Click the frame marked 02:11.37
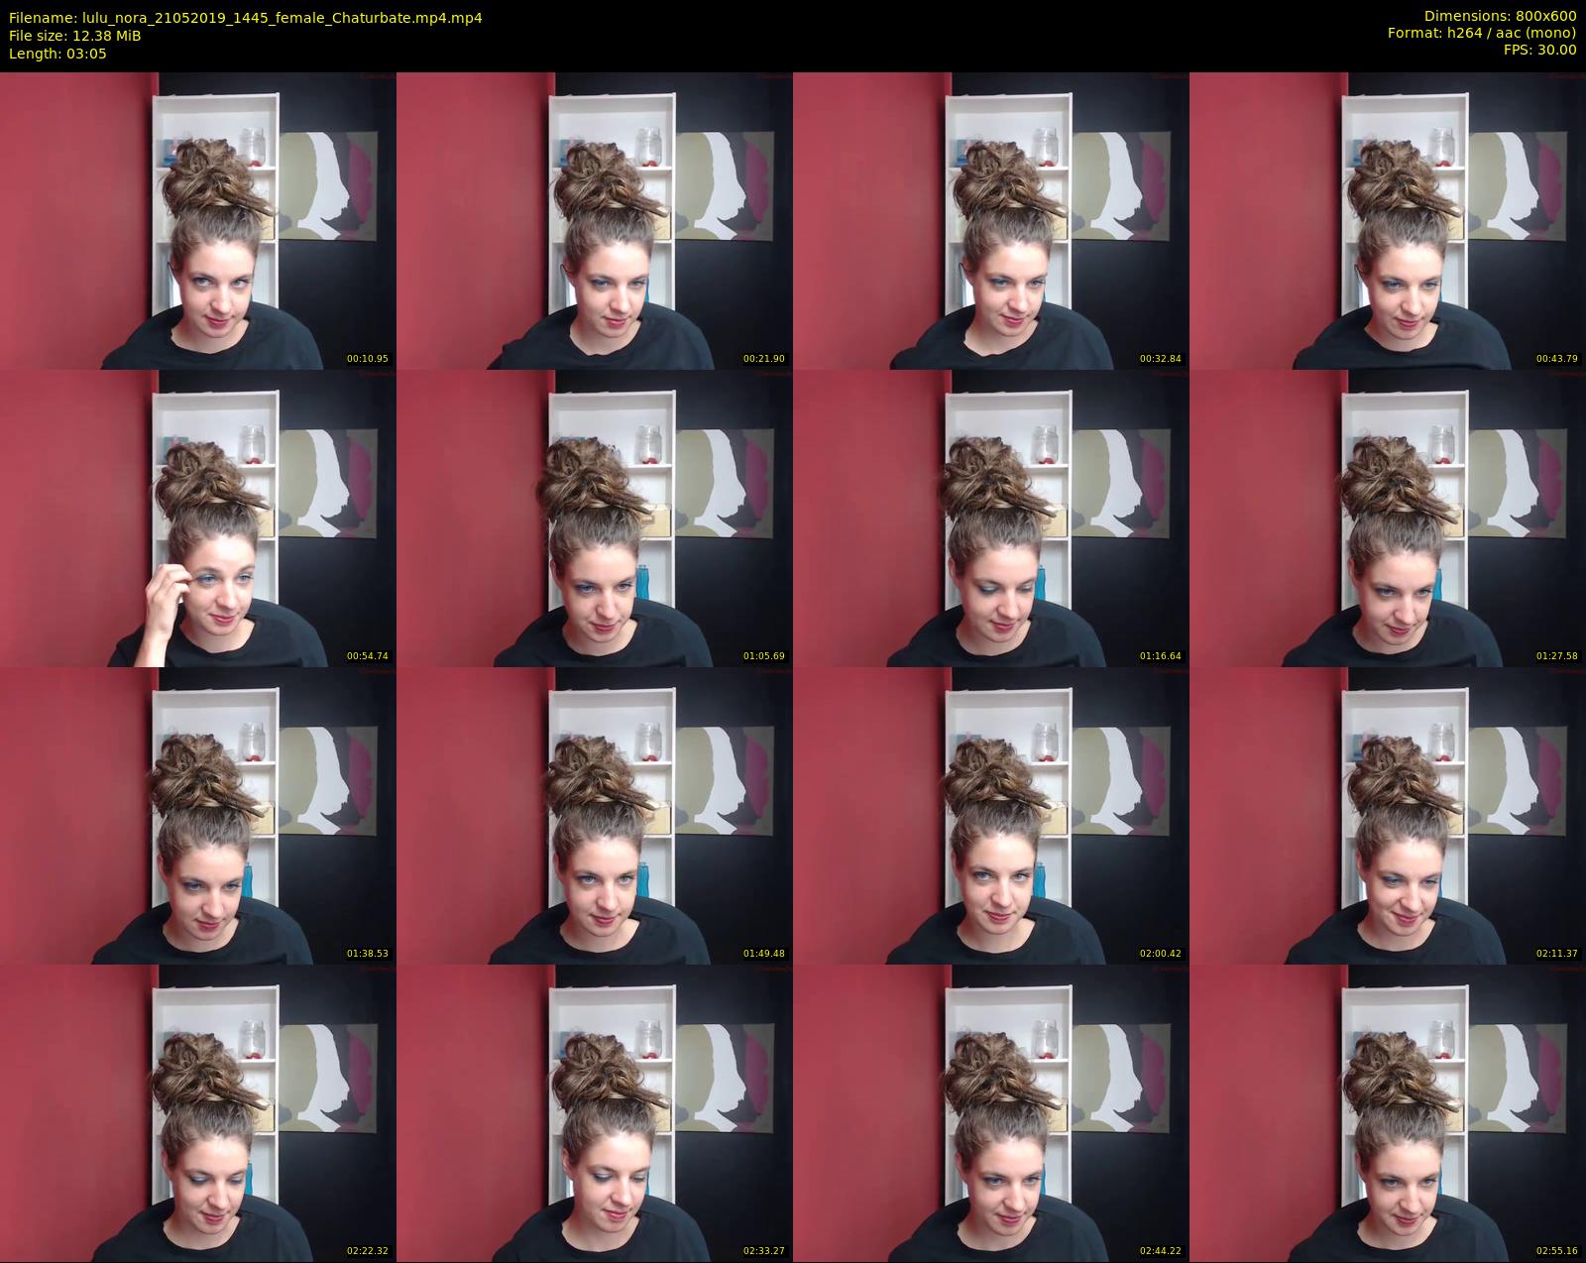The height and width of the screenshot is (1263, 1586). [x=1388, y=815]
